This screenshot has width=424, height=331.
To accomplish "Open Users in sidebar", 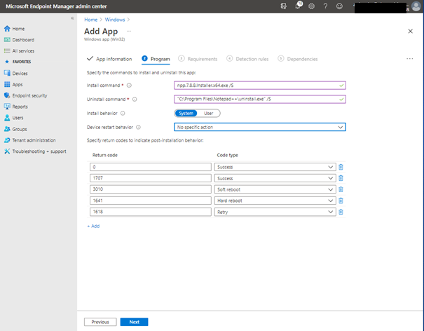I will (x=13, y=118).
